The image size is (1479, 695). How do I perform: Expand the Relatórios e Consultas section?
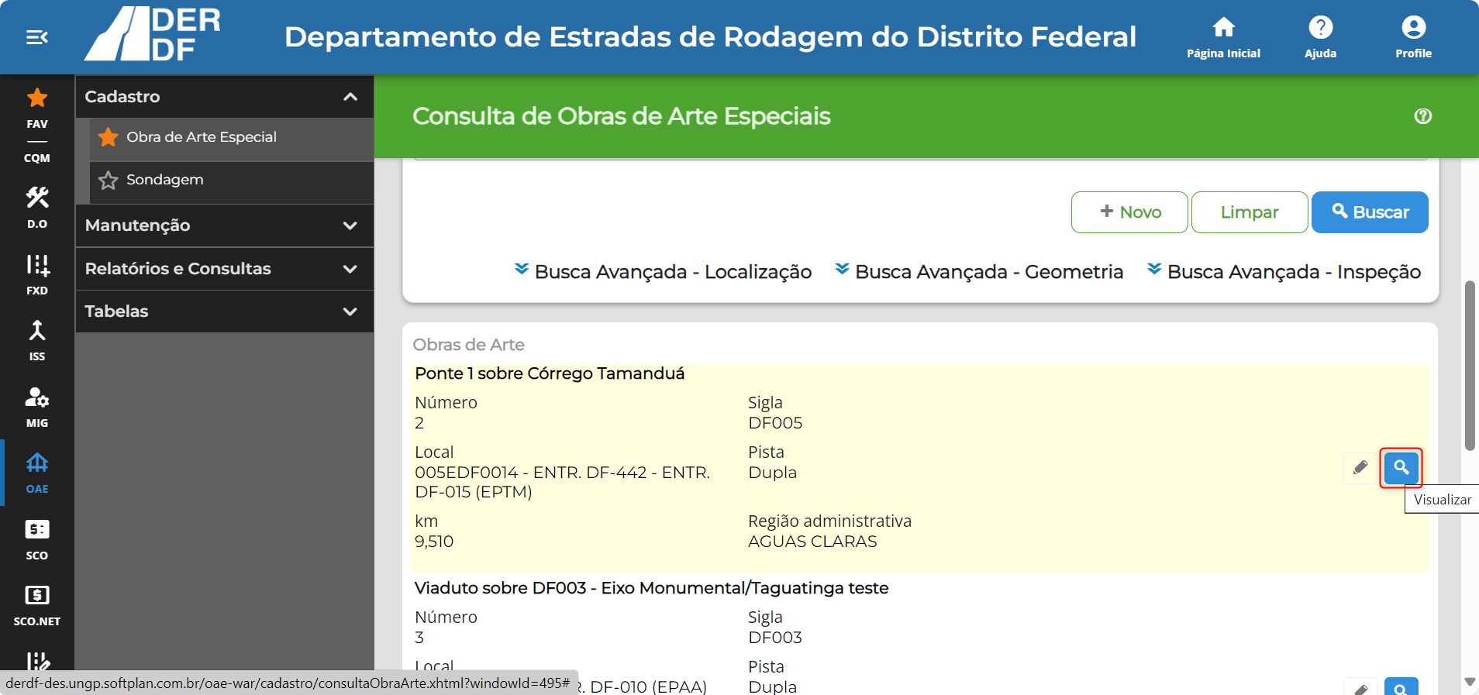tap(225, 269)
